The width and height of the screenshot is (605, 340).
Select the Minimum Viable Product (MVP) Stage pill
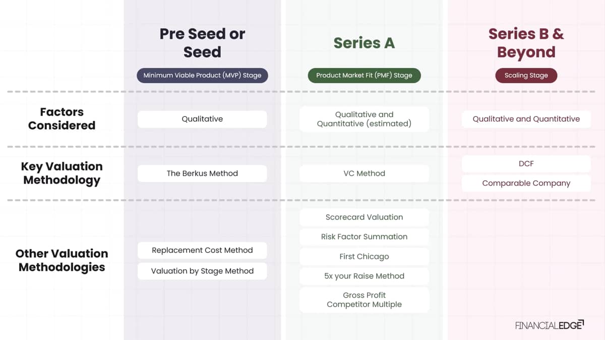[202, 76]
